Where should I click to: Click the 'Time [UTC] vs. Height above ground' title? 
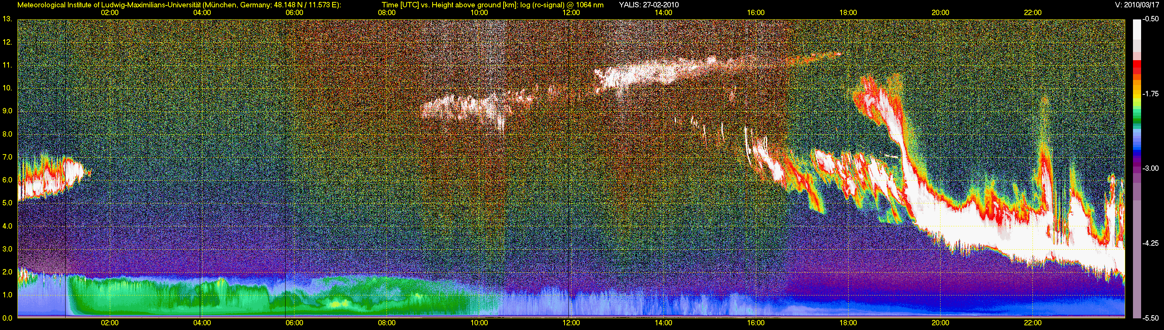coord(492,5)
